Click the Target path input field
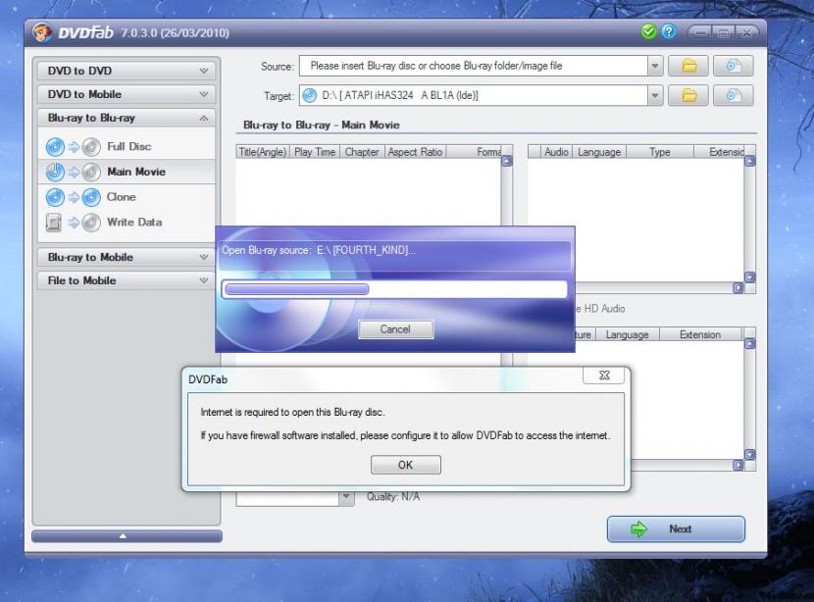The width and height of the screenshot is (814, 602). 474,95
